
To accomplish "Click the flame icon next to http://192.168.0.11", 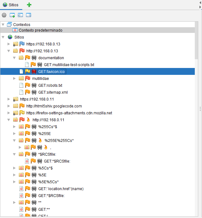I will point(28,120).
